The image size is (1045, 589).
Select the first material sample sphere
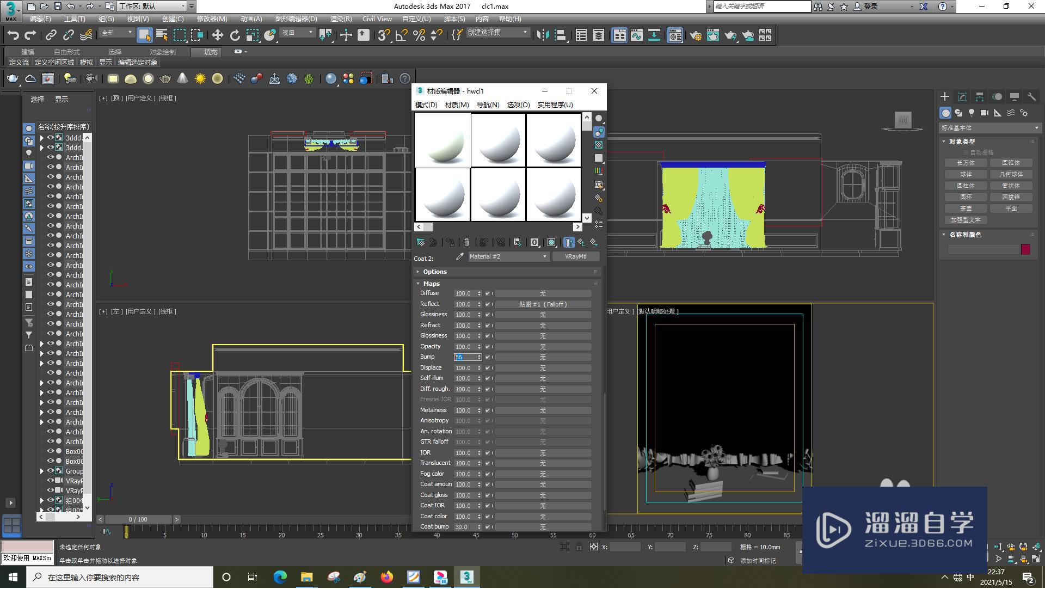pyautogui.click(x=442, y=140)
